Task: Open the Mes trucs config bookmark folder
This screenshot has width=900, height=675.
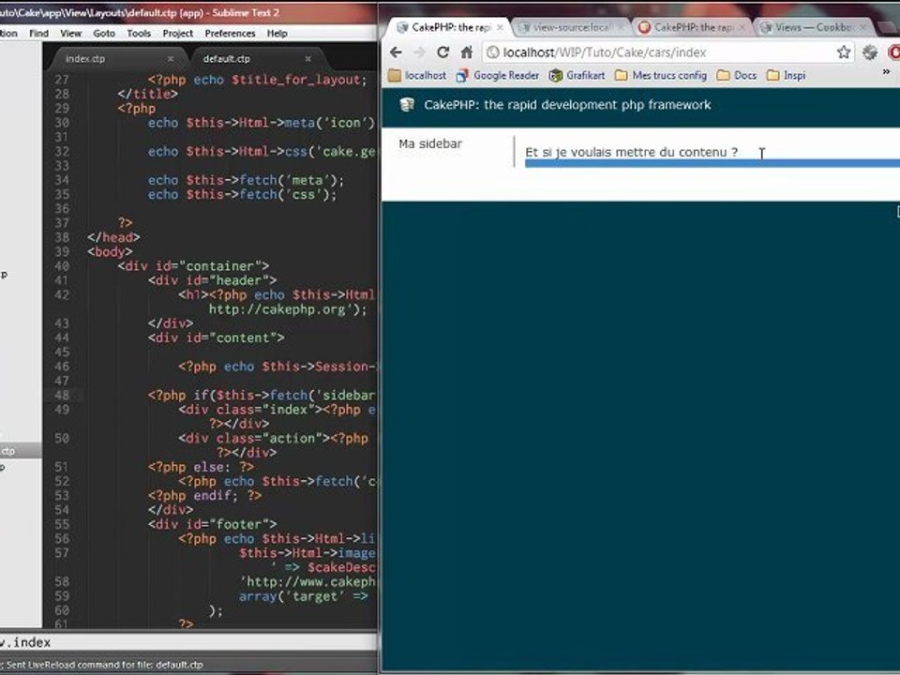Action: tap(661, 75)
